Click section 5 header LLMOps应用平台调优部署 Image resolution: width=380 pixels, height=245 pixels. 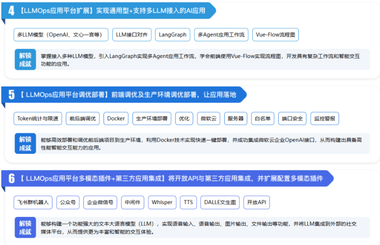124,95
